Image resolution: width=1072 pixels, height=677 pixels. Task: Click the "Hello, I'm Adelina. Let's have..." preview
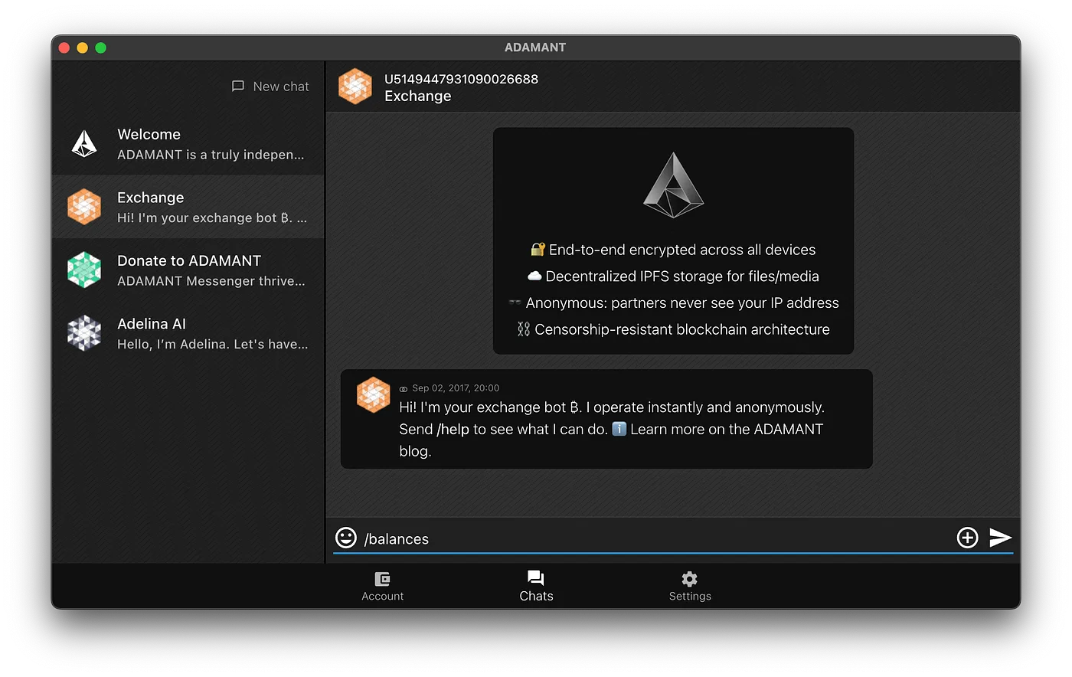pyautogui.click(x=213, y=345)
